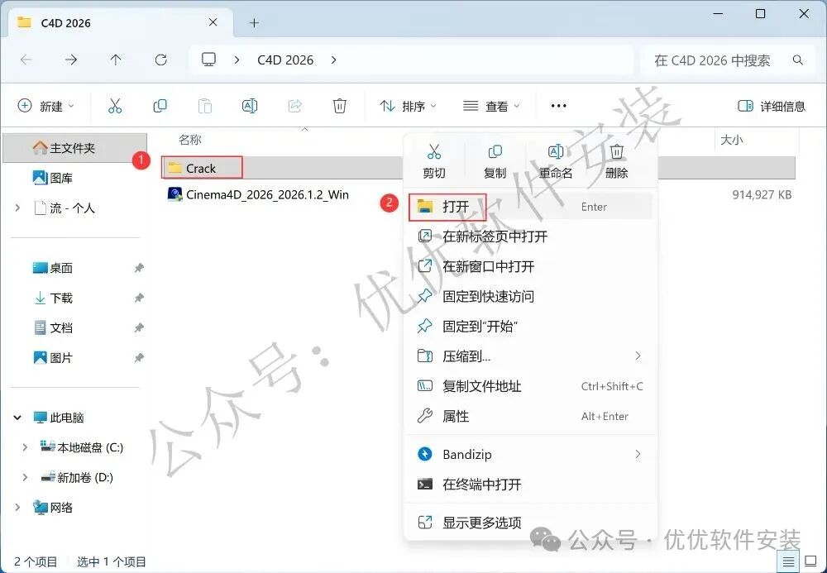This screenshot has width=827, height=573.
Task: Unpin 图片 from quick access
Action: [x=139, y=358]
